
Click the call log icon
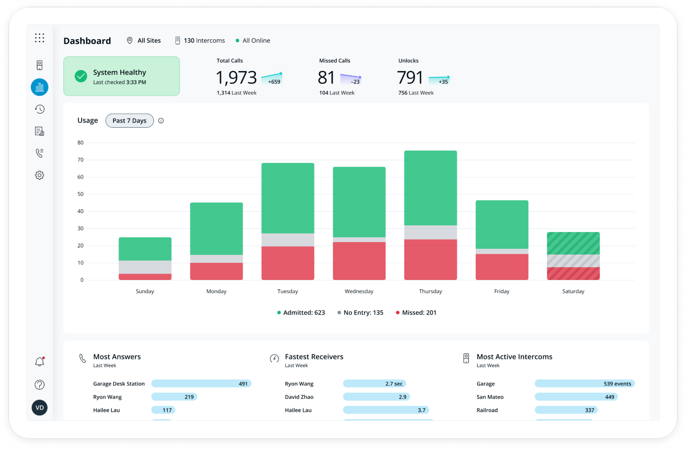40,153
